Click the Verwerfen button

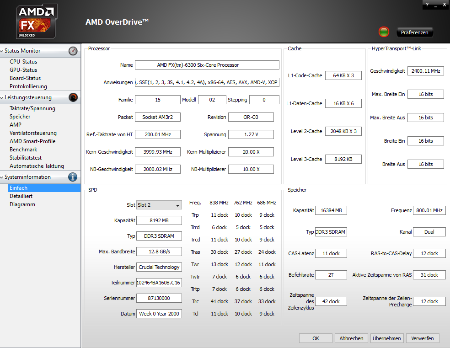coord(423,338)
